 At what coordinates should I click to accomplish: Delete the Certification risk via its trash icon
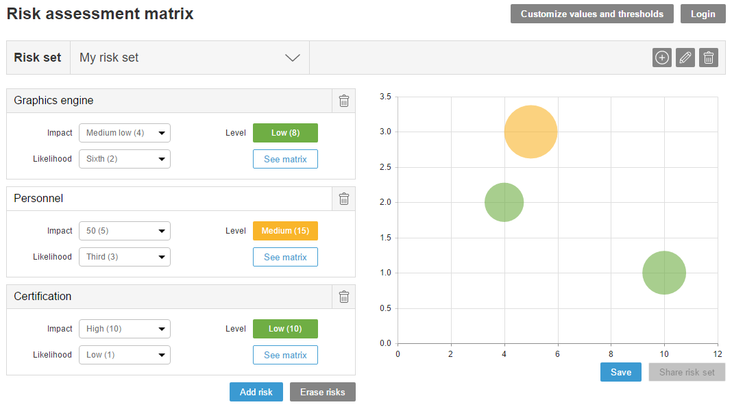pos(343,297)
